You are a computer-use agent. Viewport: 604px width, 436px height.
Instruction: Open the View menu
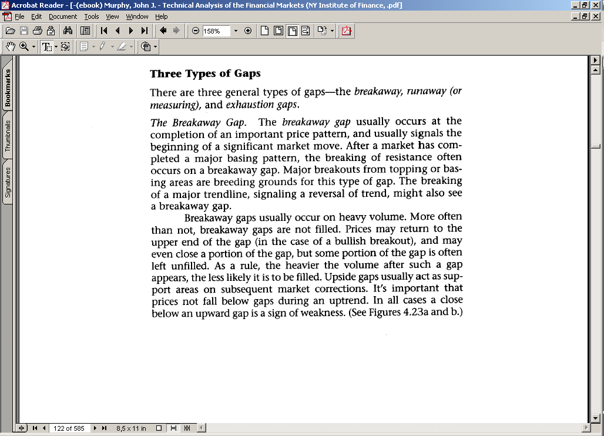click(112, 16)
